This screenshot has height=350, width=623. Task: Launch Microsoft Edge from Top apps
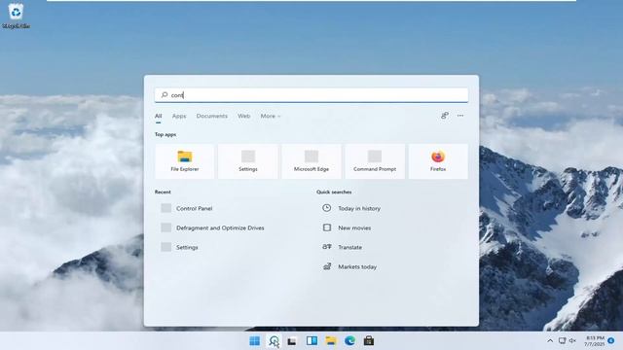coord(311,161)
